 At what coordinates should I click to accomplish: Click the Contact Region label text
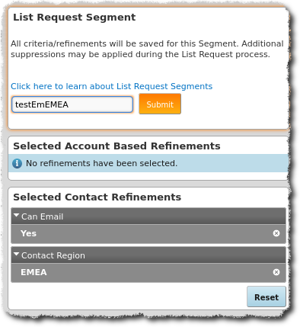53,255
